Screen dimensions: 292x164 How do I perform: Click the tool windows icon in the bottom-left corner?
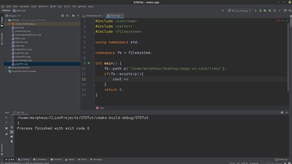(2, 163)
